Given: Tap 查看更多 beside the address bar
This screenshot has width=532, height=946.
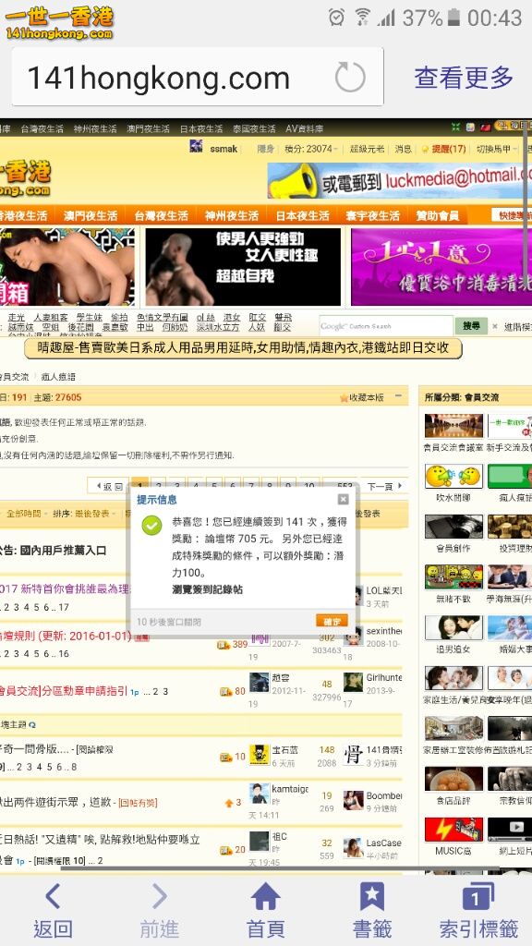Looking at the screenshot, I should click(x=464, y=78).
